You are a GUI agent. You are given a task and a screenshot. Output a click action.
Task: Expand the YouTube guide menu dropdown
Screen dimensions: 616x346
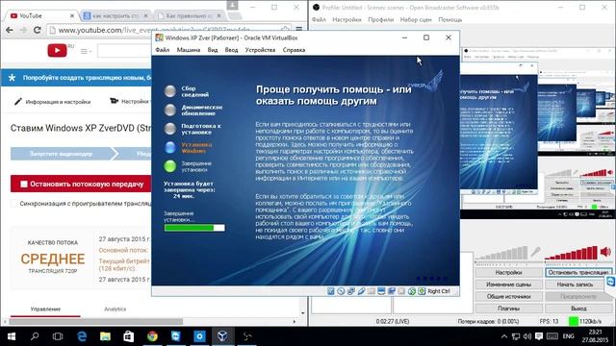(86, 51)
